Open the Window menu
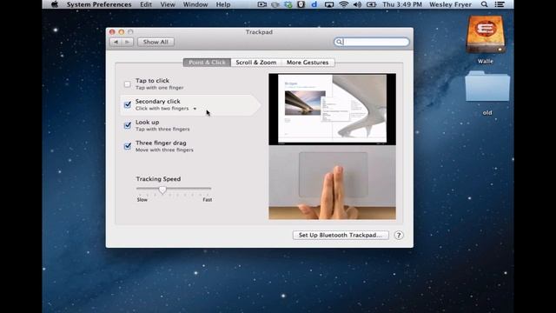This screenshot has width=556, height=313. click(195, 4)
